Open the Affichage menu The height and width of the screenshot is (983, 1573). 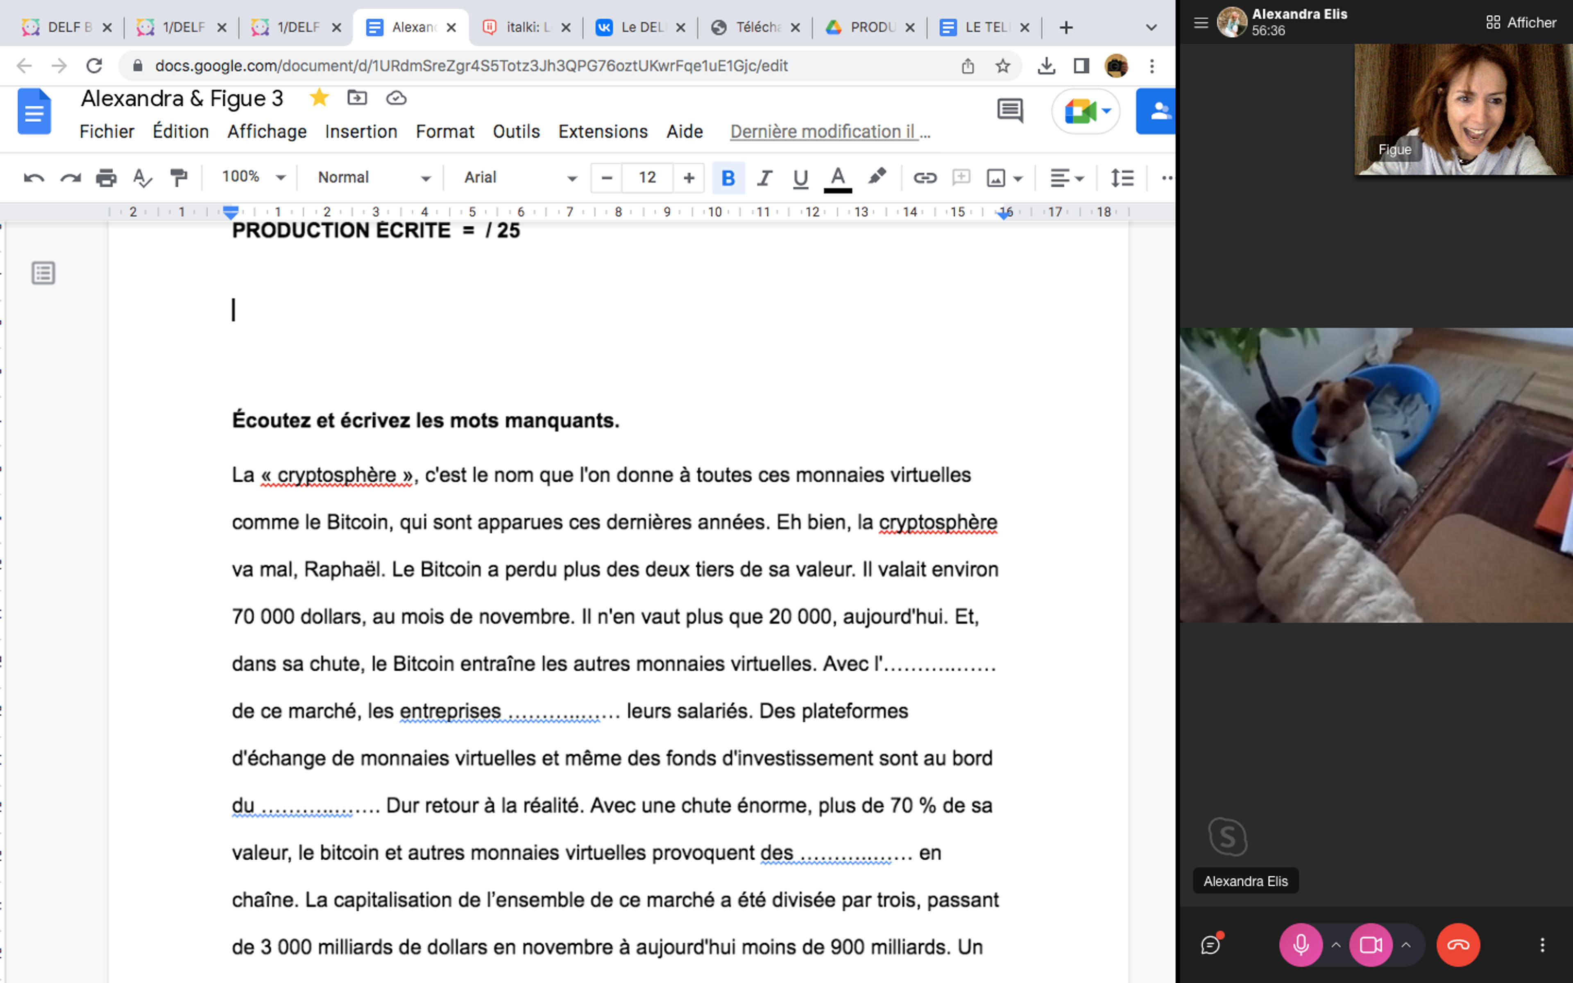tap(267, 131)
